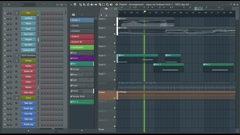Add a channel with the plus below Channel rack
The height and width of the screenshot is (135, 240).
(x=29, y=131)
